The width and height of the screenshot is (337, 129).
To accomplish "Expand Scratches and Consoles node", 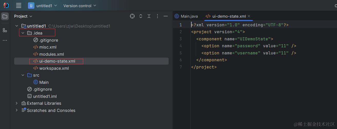I will tap(17, 110).
